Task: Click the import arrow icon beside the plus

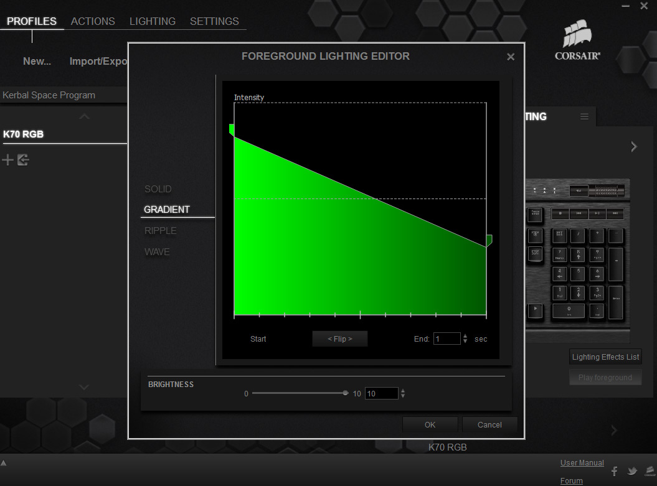Action: click(x=23, y=161)
